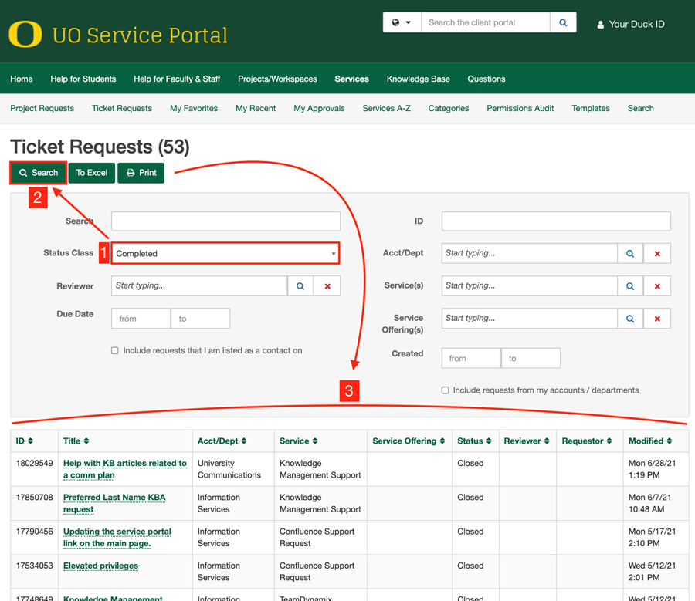
Task: Sort by the ID column
Action: [x=25, y=441]
